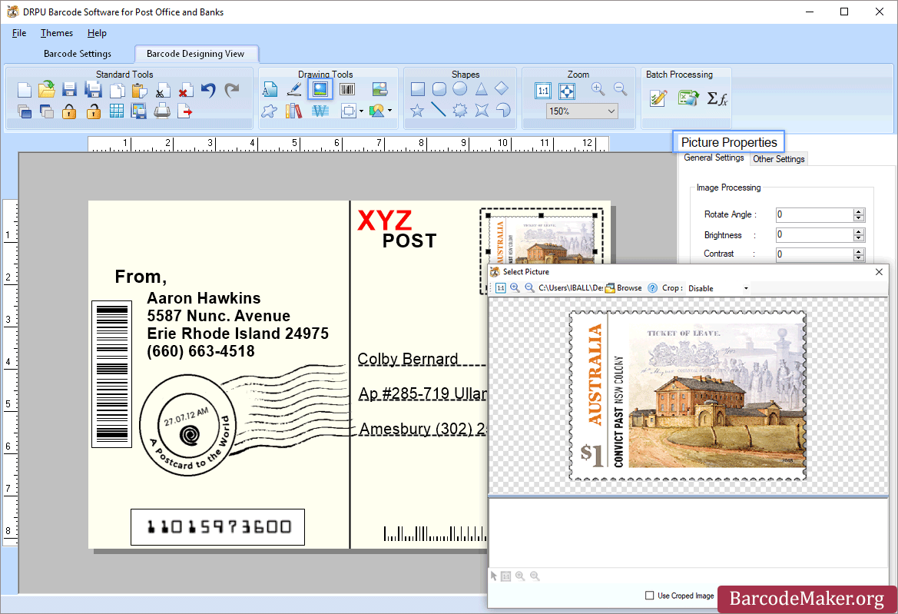This screenshot has width=898, height=614.
Task: Close the Select Picture dialog
Action: [879, 272]
